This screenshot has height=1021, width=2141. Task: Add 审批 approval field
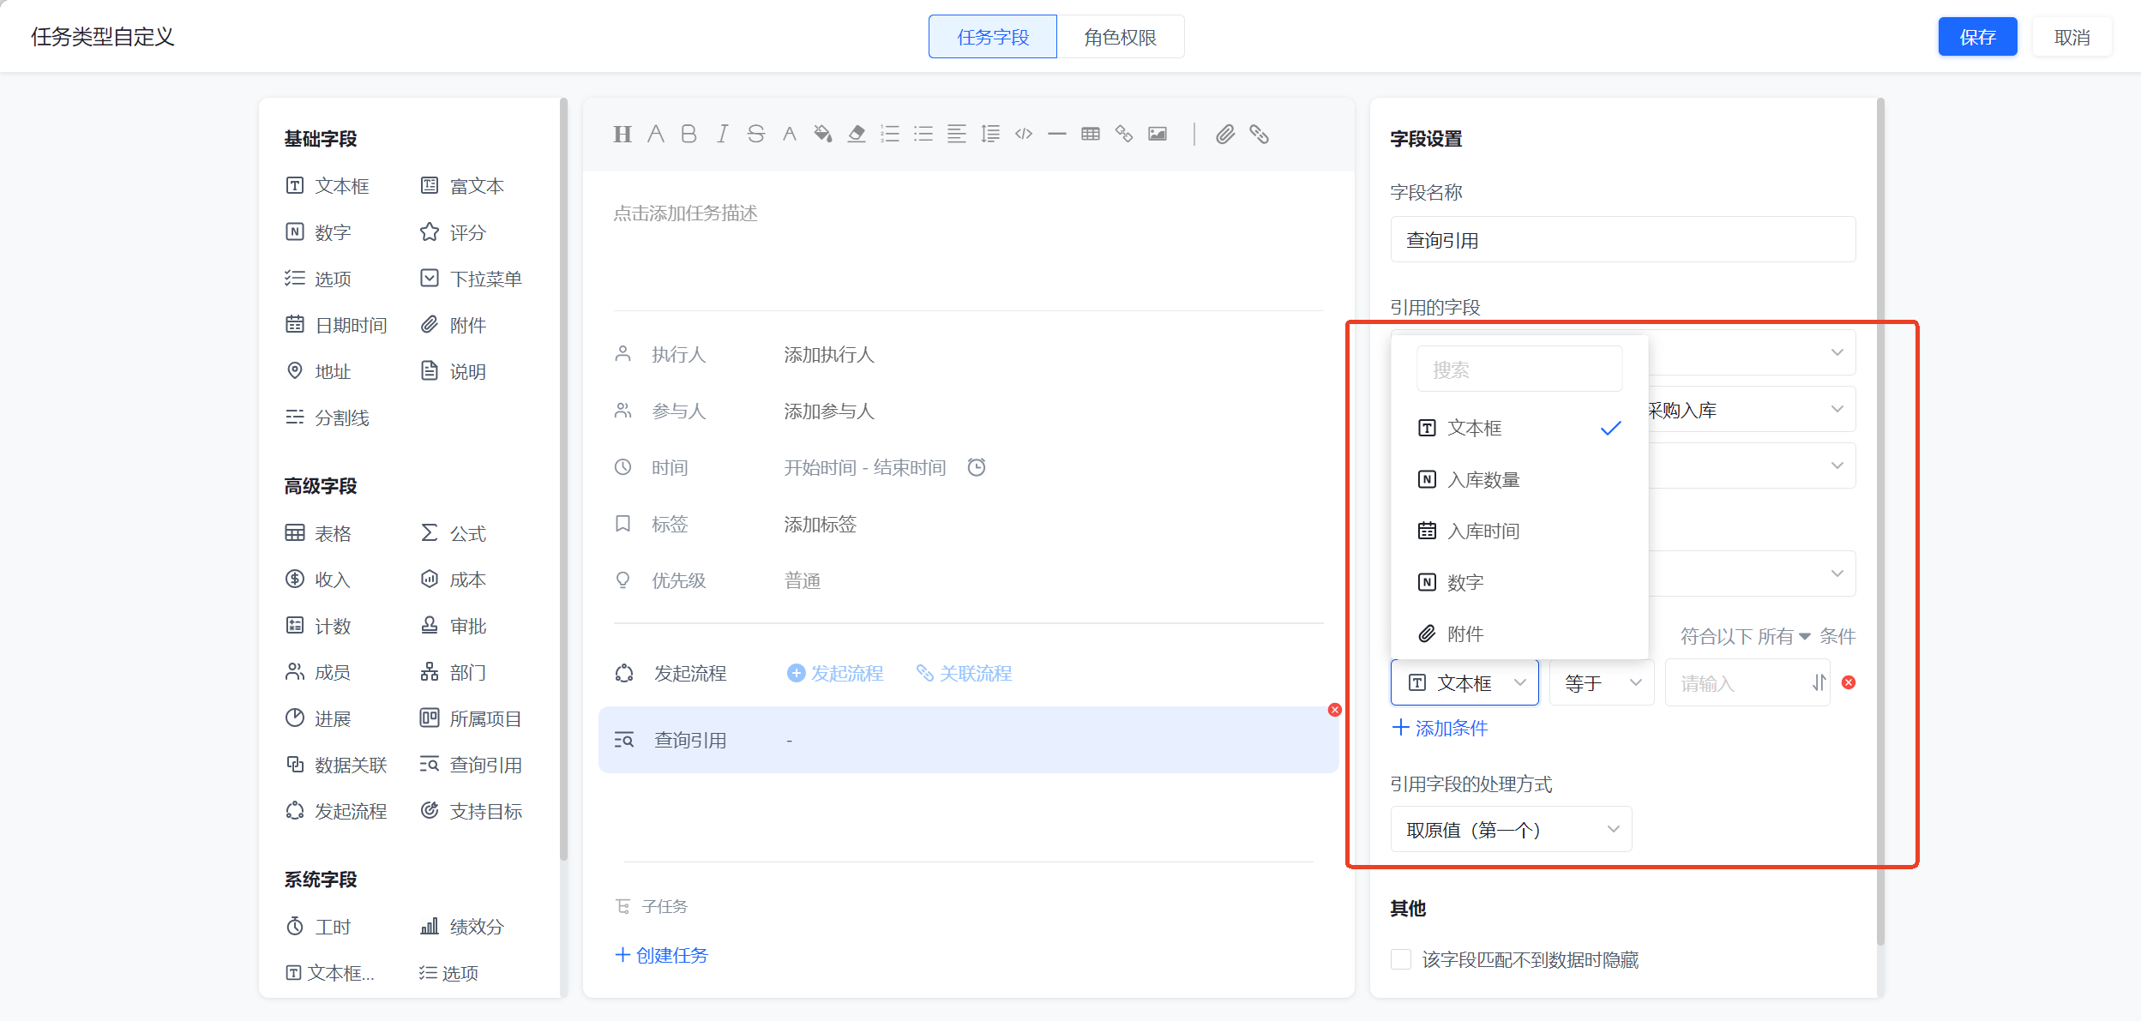[453, 626]
